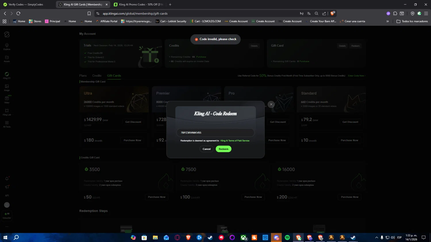
Task: Open All Tools in the sidebar
Action: (7, 124)
